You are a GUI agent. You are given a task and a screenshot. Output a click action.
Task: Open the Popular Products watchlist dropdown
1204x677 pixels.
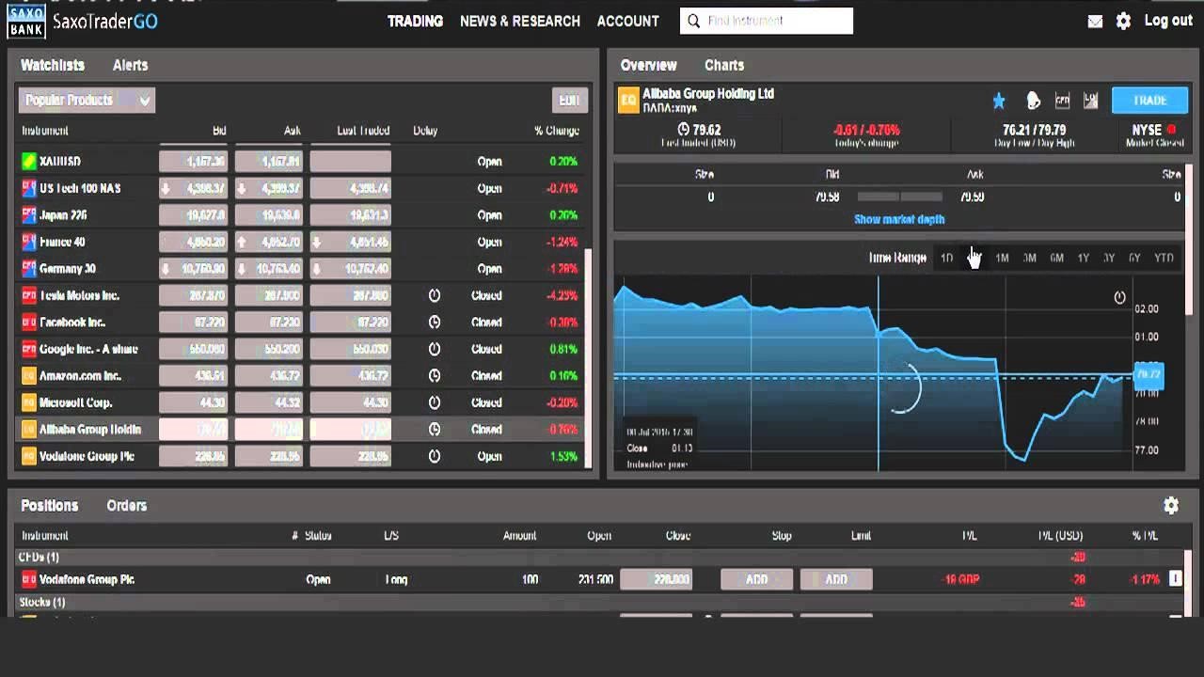click(x=86, y=100)
